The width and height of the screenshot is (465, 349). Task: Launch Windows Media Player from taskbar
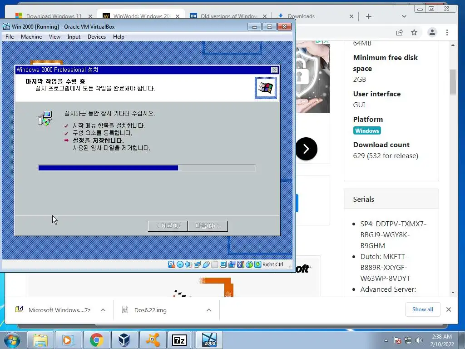[68, 340]
